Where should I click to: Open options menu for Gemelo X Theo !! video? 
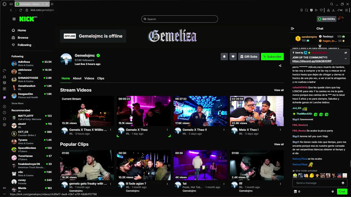coord(224,130)
